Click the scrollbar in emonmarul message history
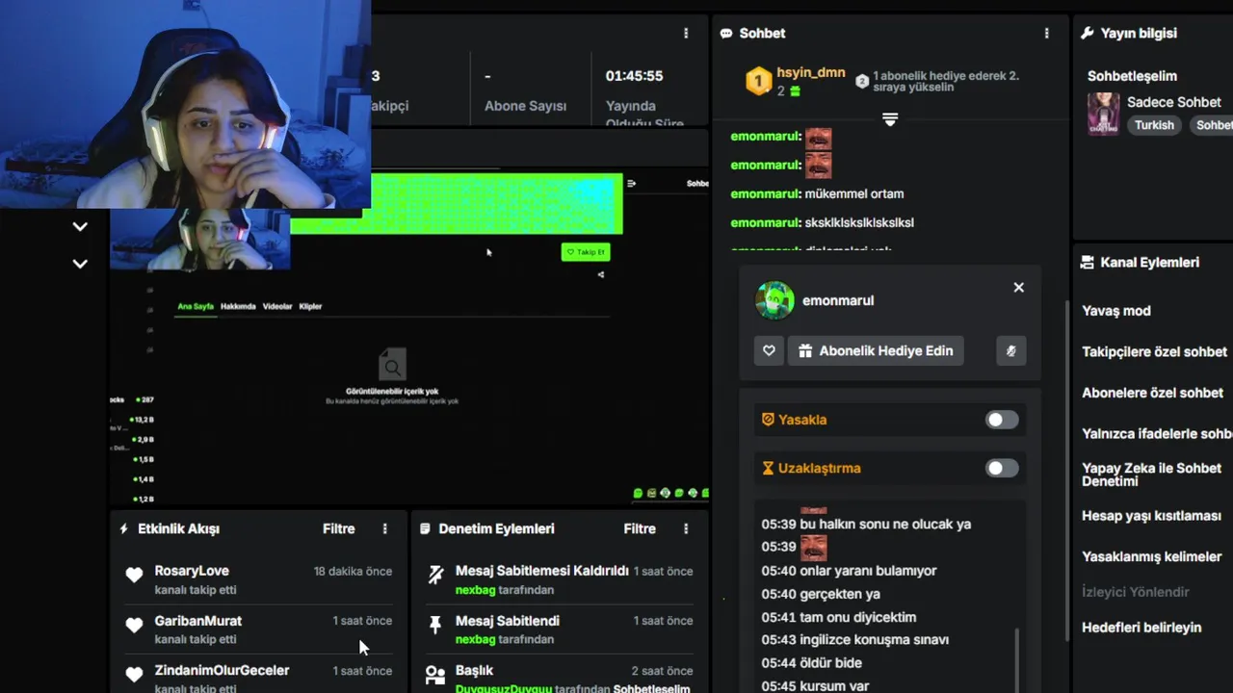The height and width of the screenshot is (693, 1233). point(1017,659)
